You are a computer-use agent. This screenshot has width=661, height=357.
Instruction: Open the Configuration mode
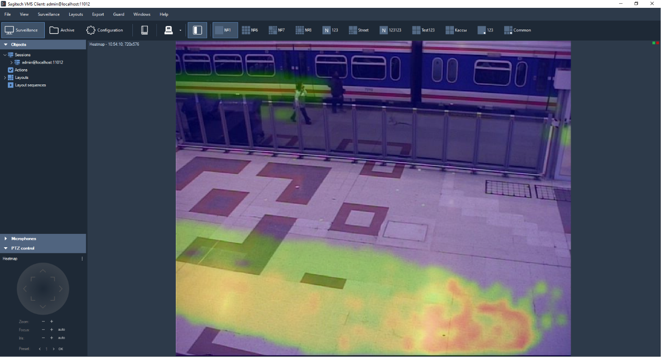(105, 30)
